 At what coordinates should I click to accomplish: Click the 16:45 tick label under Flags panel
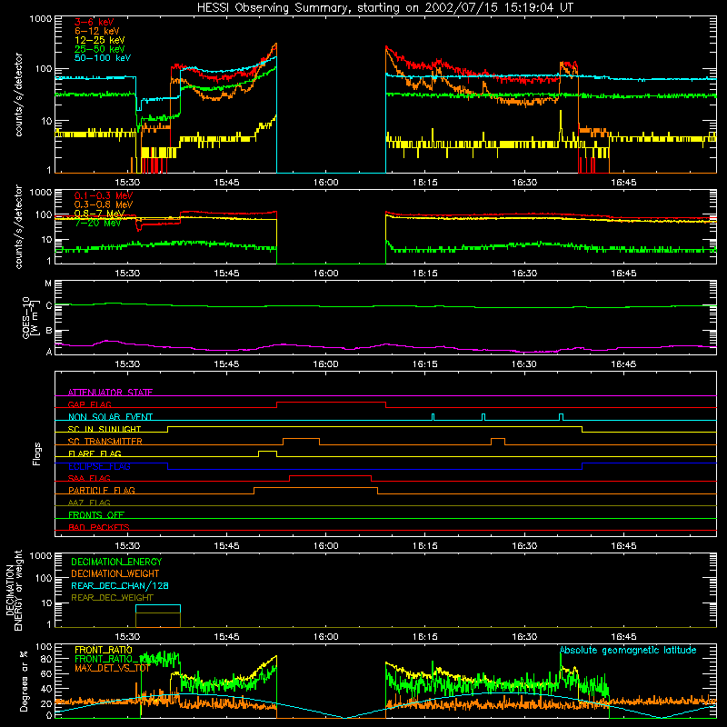click(x=623, y=546)
